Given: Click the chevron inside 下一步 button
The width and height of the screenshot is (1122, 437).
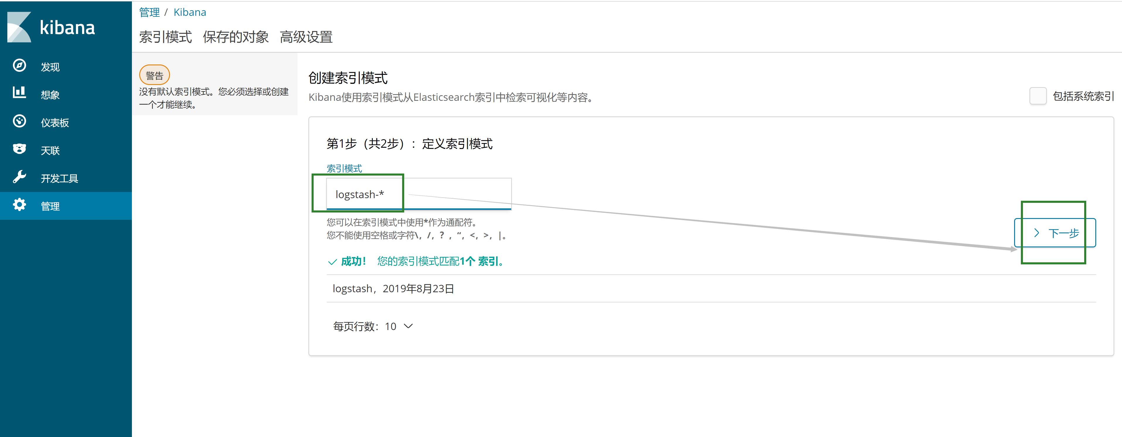Looking at the screenshot, I should click(1037, 233).
